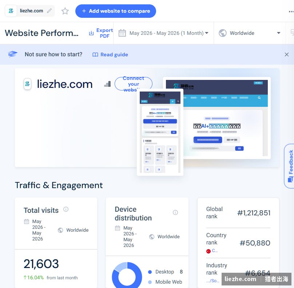Open the date range dropdown
Image resolution: width=294 pixels, height=288 pixels.
(163, 33)
